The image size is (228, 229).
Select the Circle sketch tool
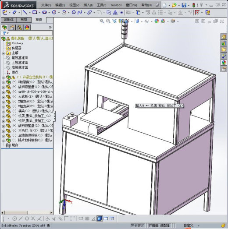click(54, 12)
